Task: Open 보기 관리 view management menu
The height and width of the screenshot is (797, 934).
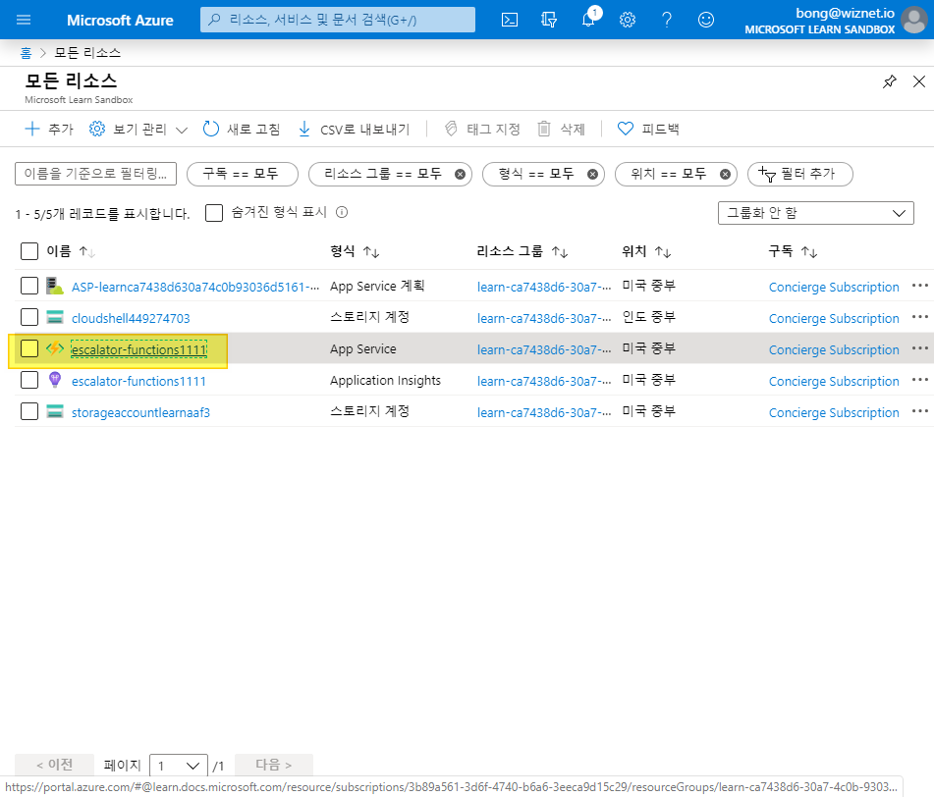Action: [138, 130]
